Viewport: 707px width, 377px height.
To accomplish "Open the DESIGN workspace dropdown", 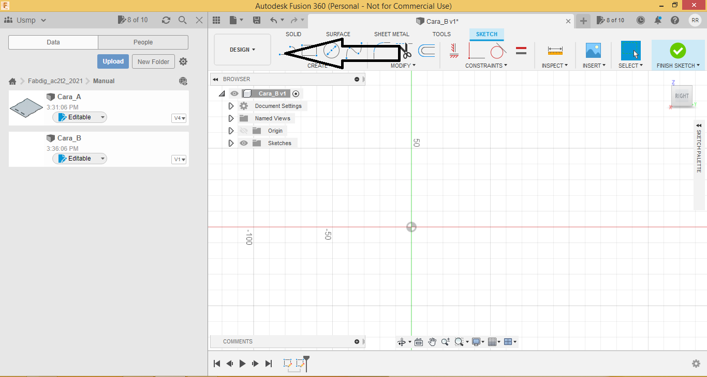I will pyautogui.click(x=242, y=50).
